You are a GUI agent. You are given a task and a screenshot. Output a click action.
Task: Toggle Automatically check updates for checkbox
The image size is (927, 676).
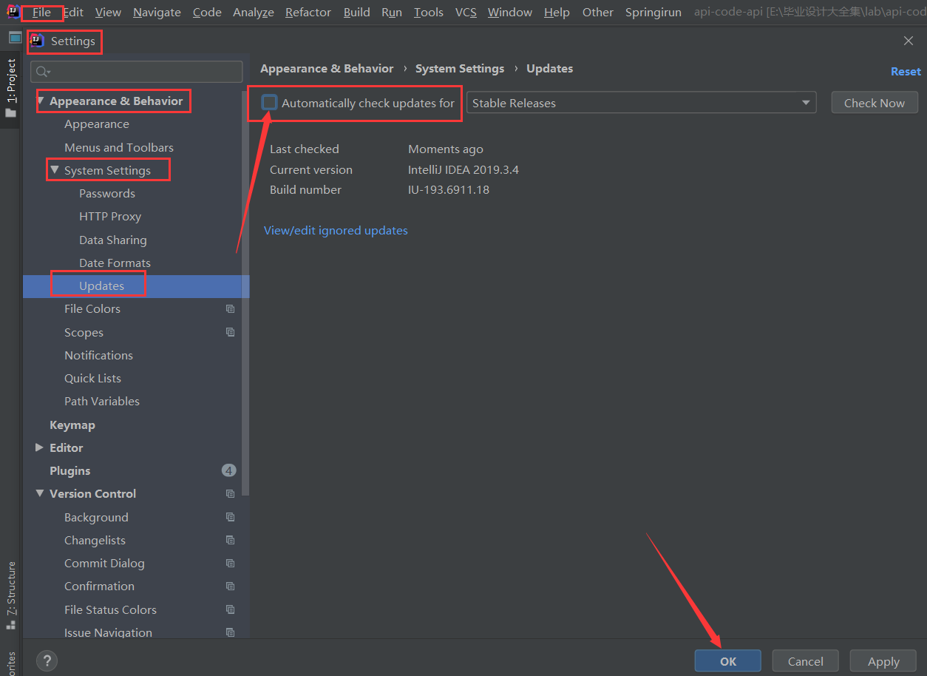click(269, 103)
